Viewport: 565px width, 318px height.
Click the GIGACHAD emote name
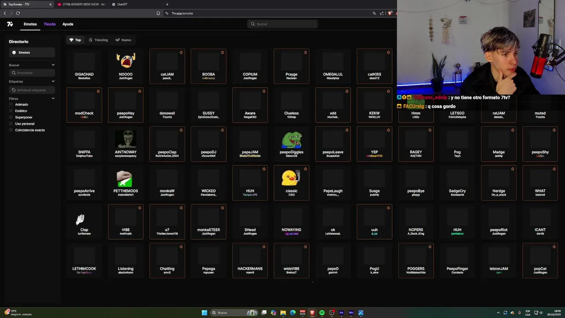84,74
